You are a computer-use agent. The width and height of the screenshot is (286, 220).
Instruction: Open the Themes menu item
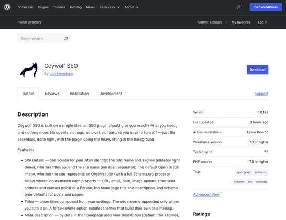(x=59, y=7)
